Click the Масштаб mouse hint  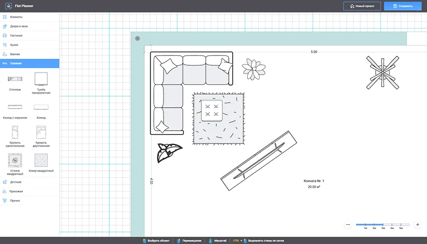pos(217,241)
